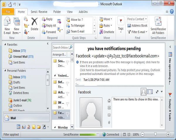Open the Address Book
This screenshot has width=176, height=140.
137,25
